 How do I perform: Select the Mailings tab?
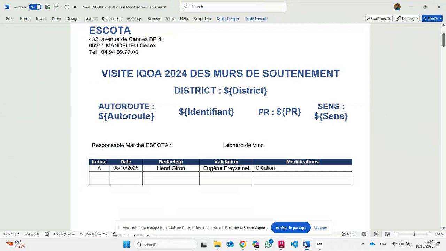pos(134,18)
